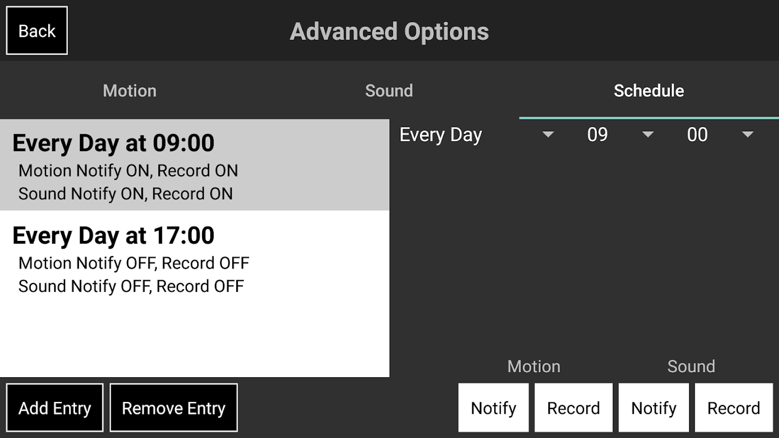Toggle Motion Notify button
This screenshot has height=438, width=779.
[494, 408]
